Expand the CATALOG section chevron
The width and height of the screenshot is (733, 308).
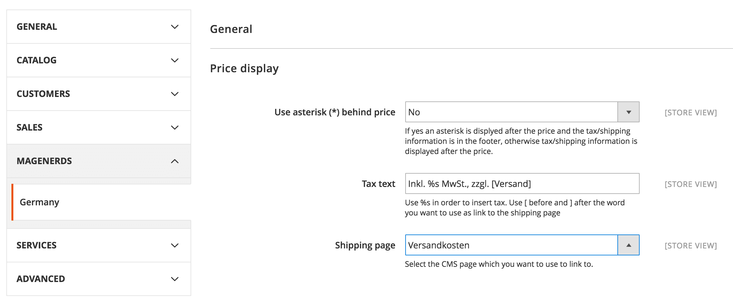point(175,61)
